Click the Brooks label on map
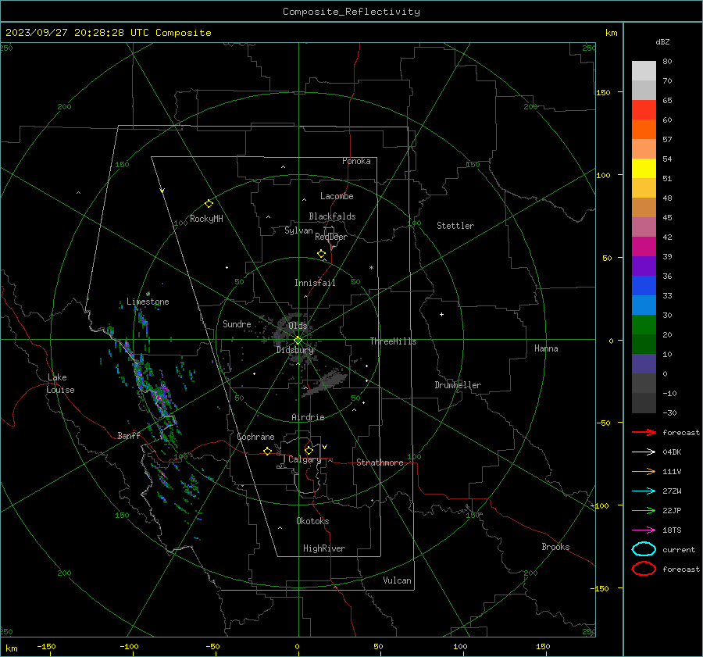Screen dimensions: 703x657 pyautogui.click(x=555, y=547)
